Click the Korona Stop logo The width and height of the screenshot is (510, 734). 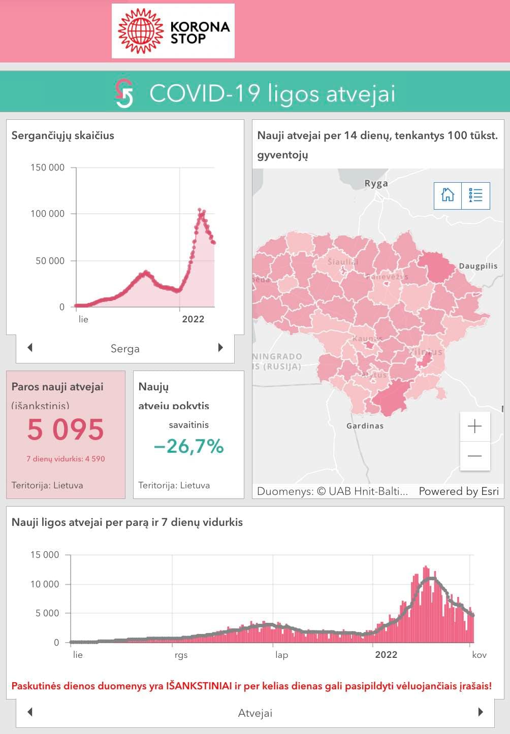(x=173, y=31)
